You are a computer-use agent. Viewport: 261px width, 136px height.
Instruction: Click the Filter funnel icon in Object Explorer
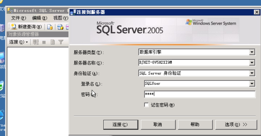coord(61,42)
